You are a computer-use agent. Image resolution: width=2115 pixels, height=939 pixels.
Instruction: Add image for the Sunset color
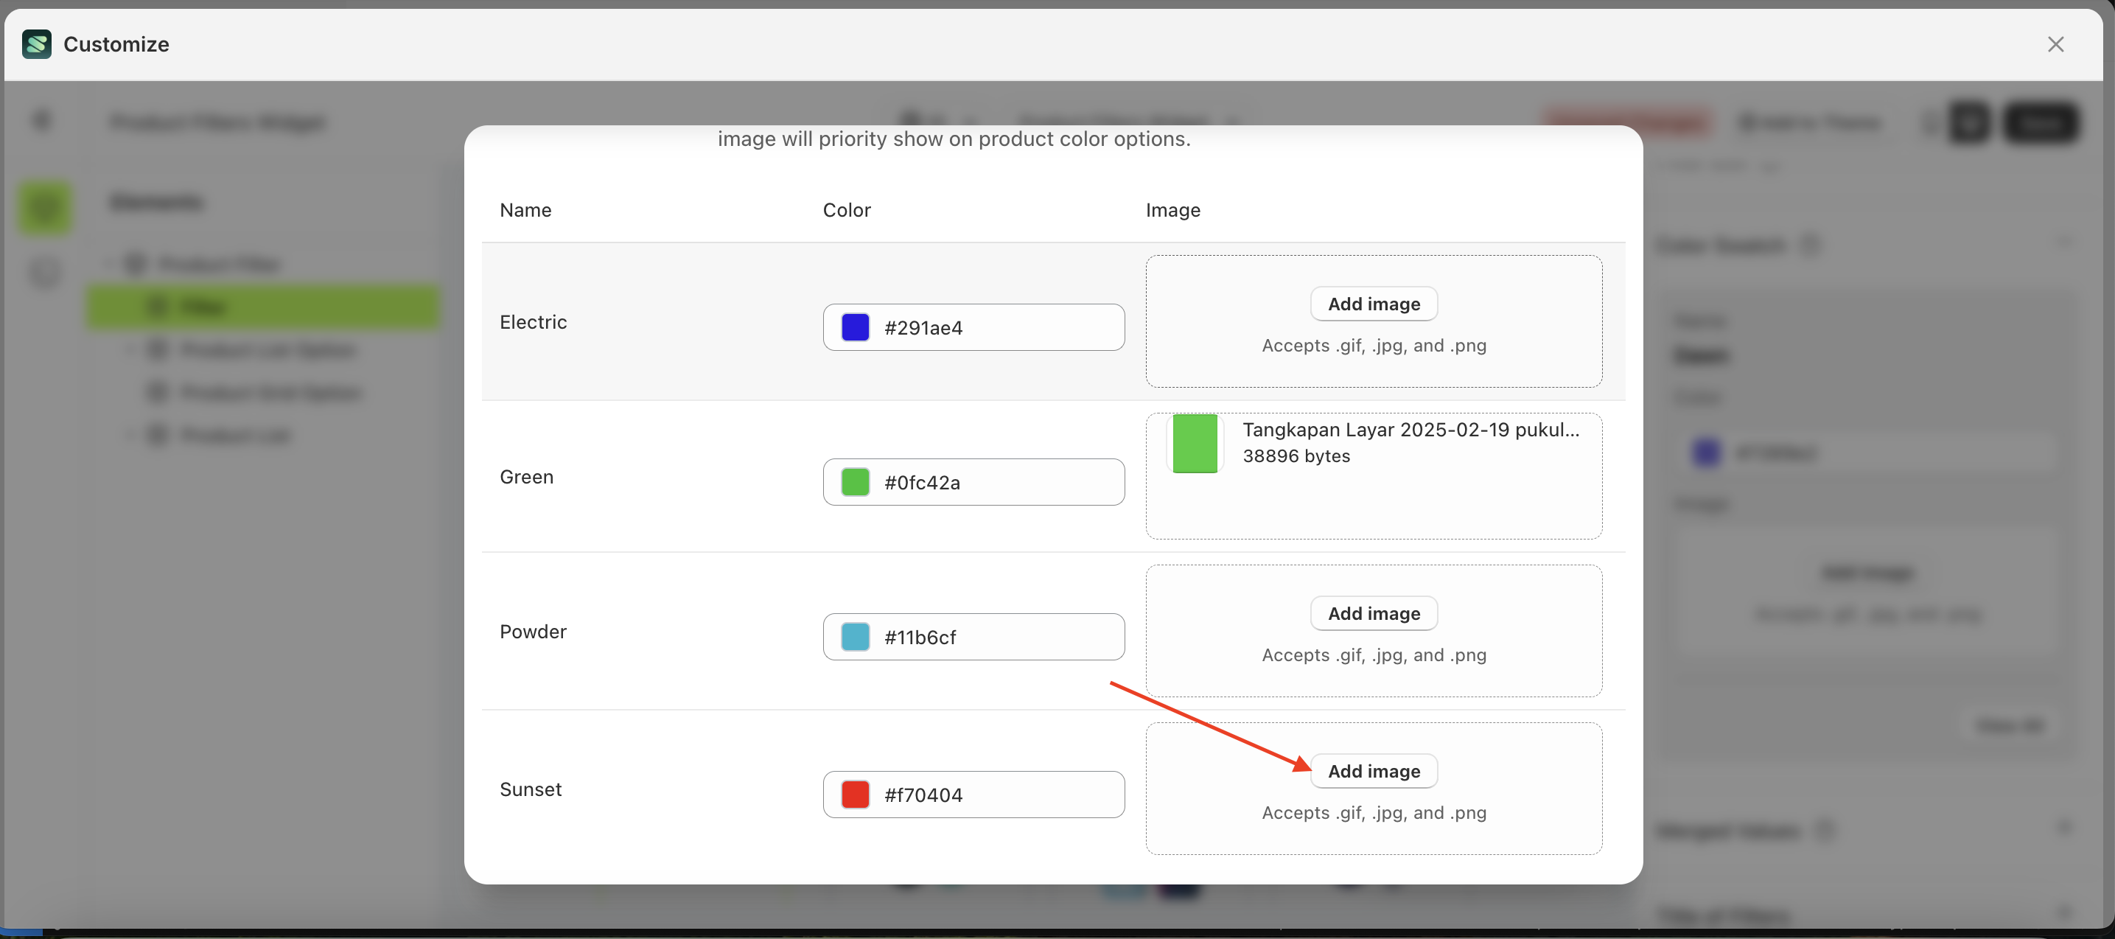(1373, 771)
